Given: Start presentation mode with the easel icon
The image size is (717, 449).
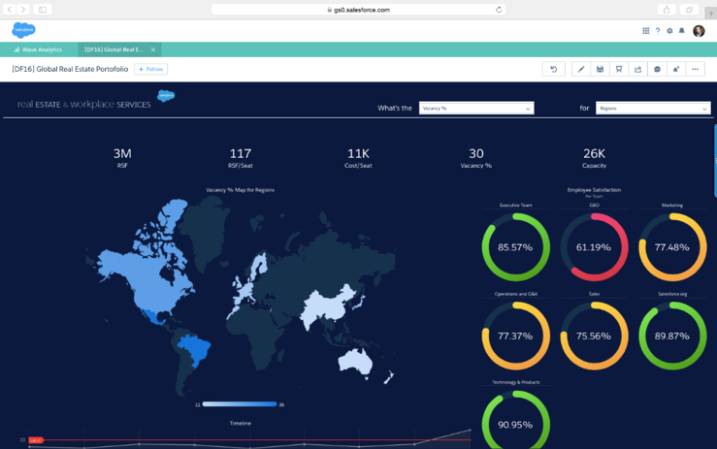Looking at the screenshot, I should tap(619, 70).
